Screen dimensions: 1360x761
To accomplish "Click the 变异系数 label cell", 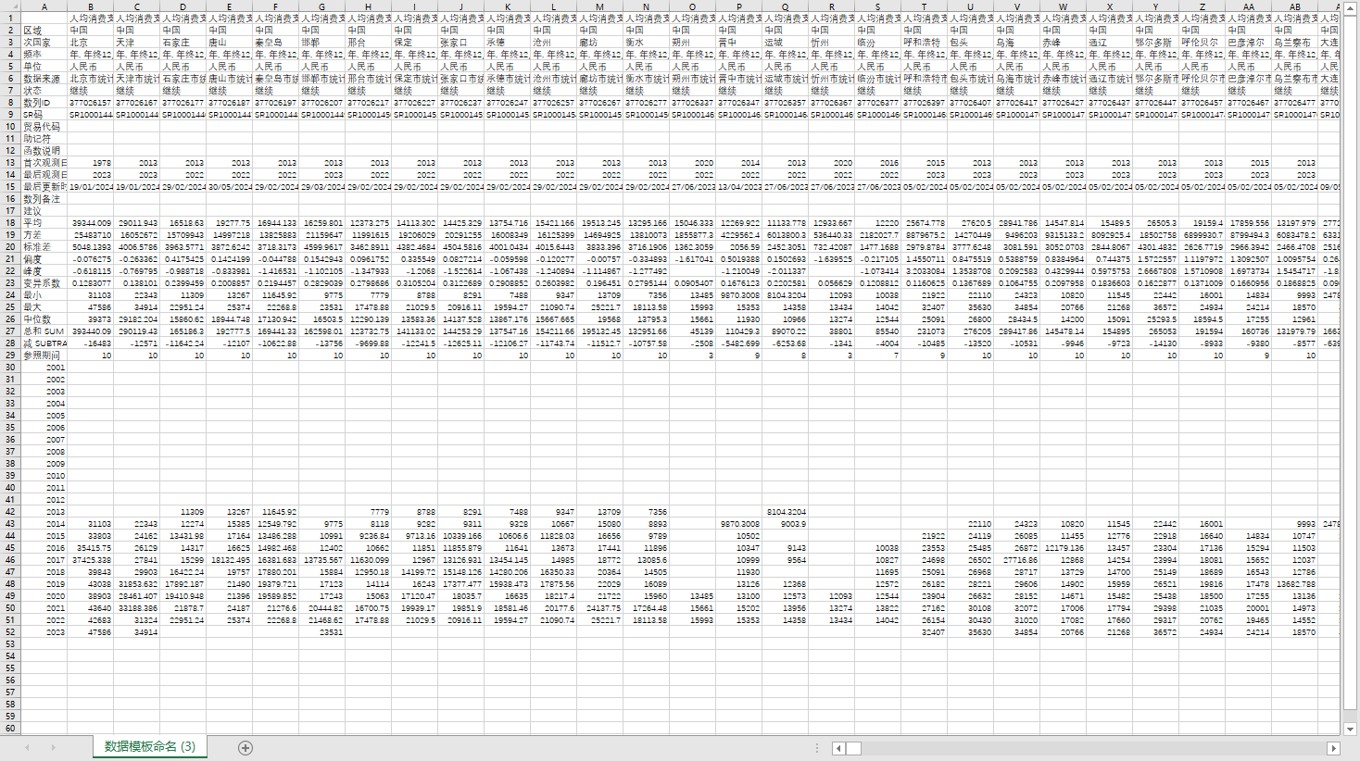I will (44, 283).
